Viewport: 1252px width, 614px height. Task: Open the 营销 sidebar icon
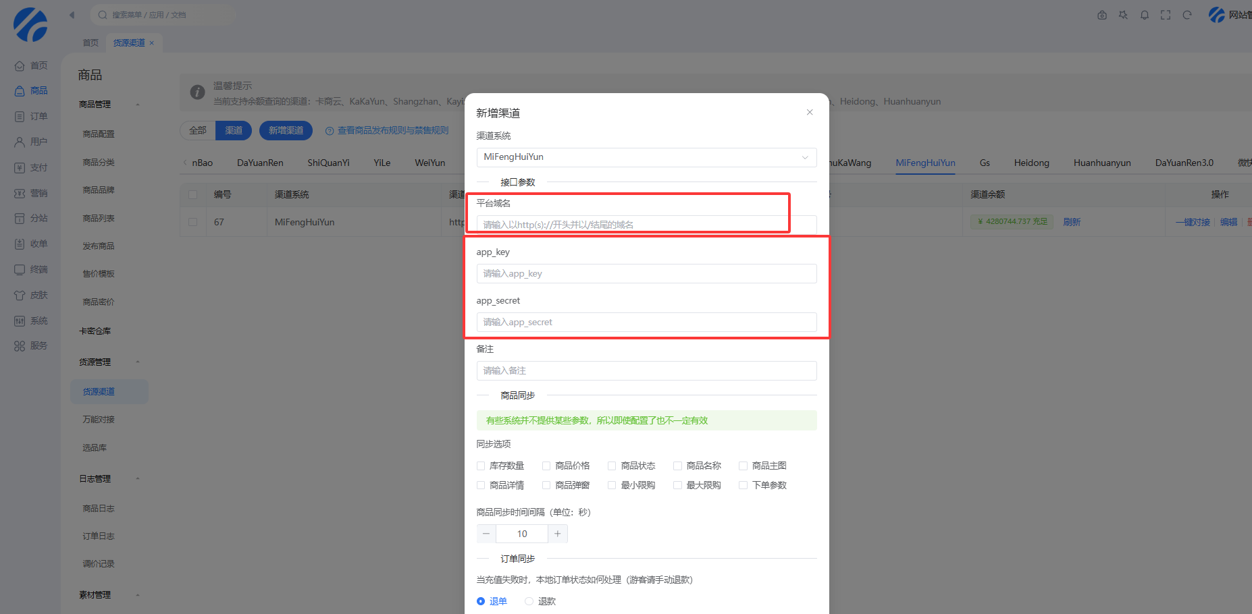click(x=20, y=194)
